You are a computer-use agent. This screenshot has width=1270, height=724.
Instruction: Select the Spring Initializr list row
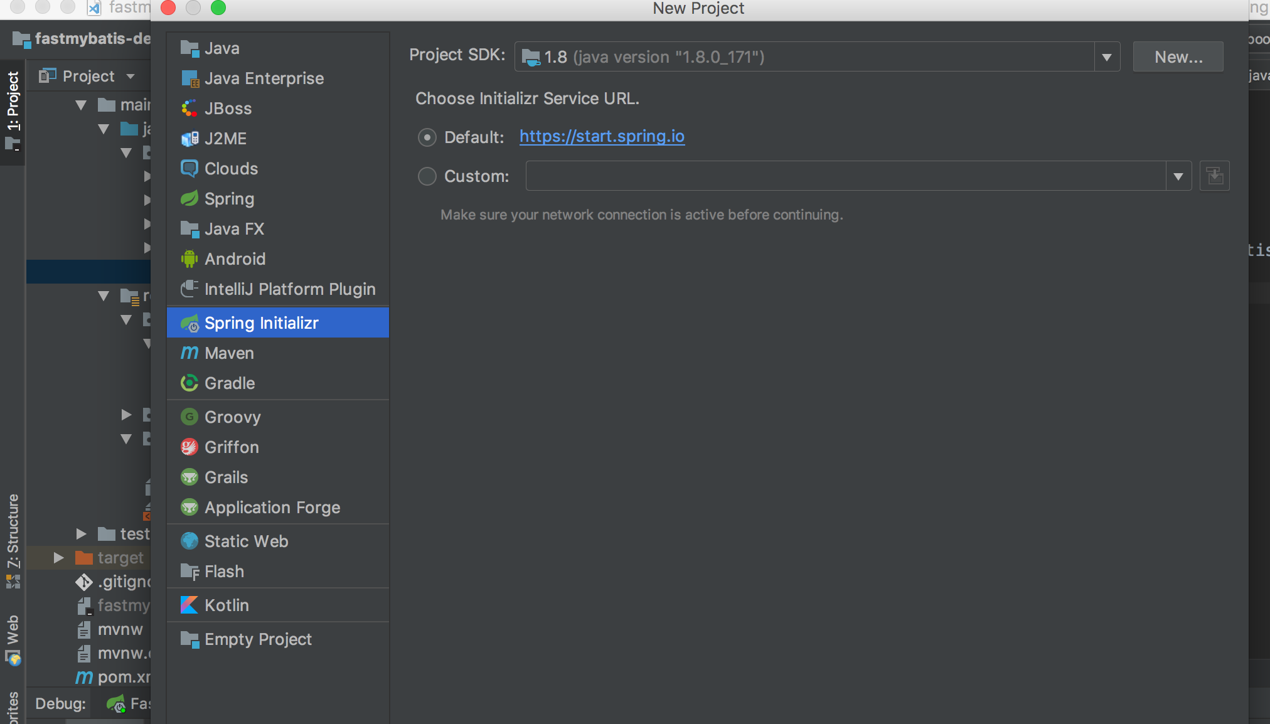pos(278,323)
